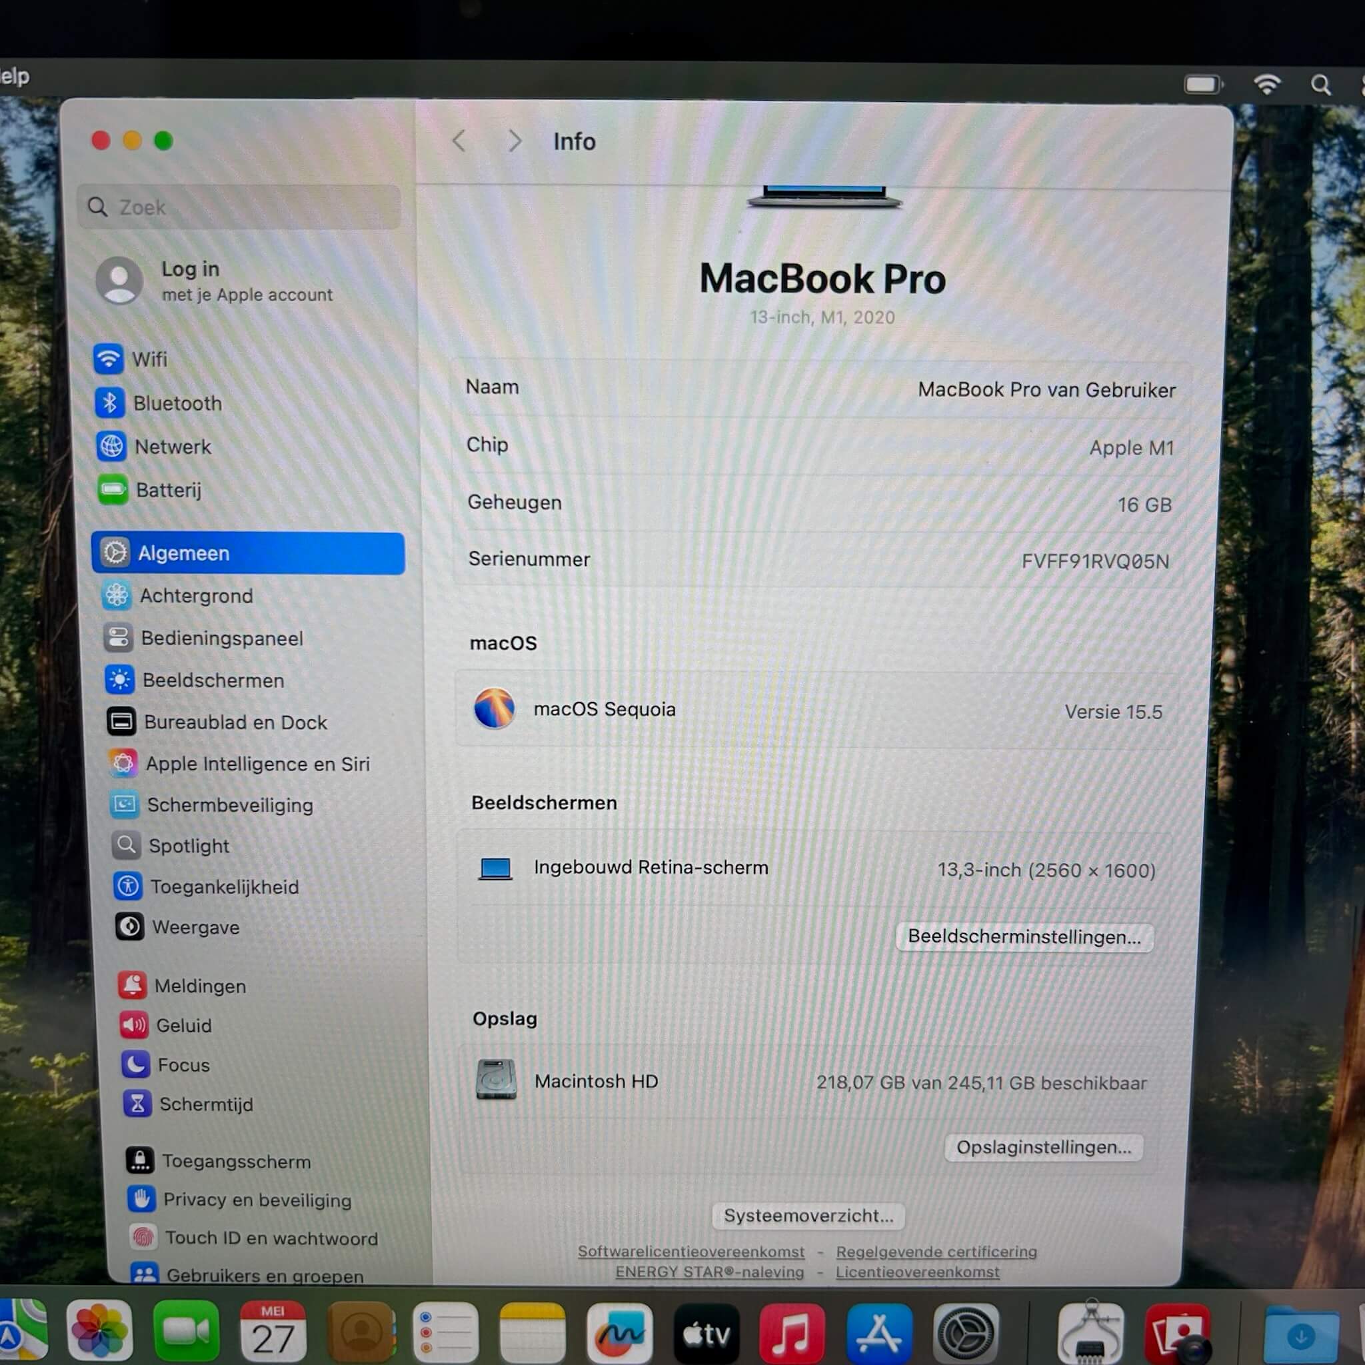Open ENERGY STAR-naleving link
Viewport: 1365px width, 1365px height.
click(709, 1272)
